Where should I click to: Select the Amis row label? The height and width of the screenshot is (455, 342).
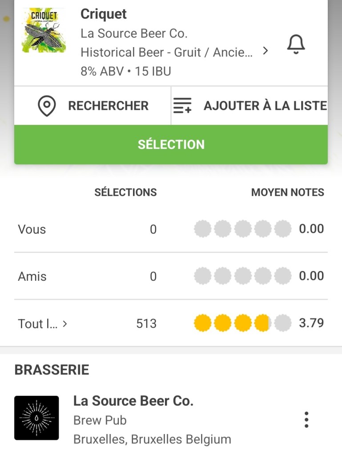pos(32,276)
